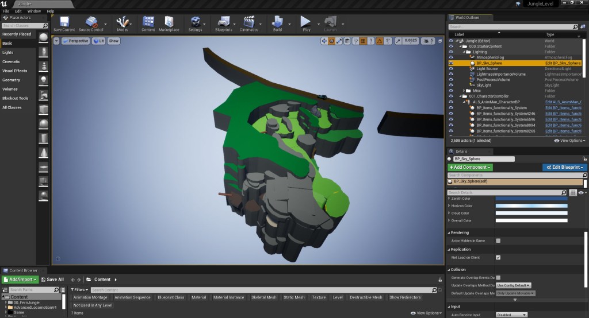This screenshot has width=589, height=318.
Task: Open the Update Overlaps Method dropdown
Action: tap(513, 285)
